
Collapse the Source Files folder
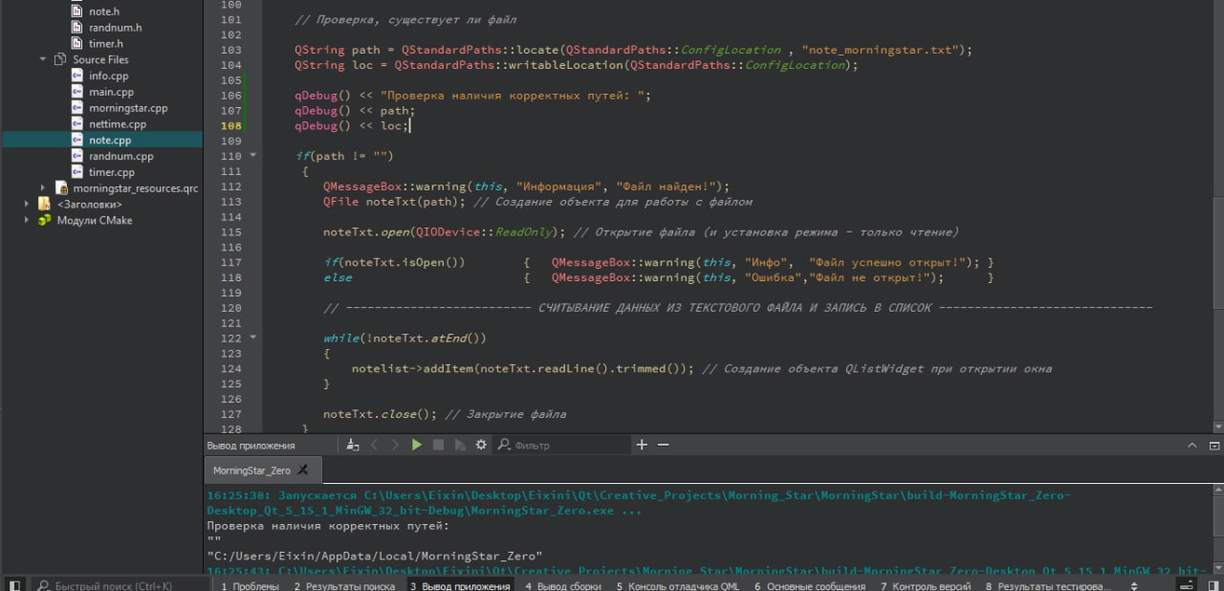(x=43, y=59)
